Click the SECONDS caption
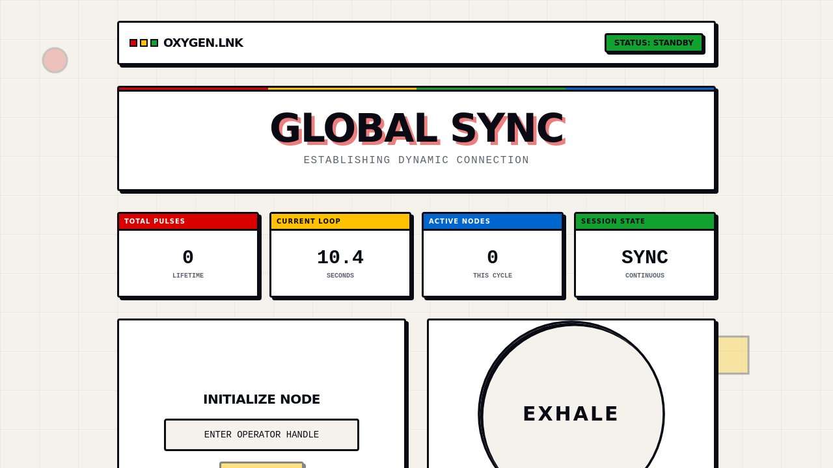This screenshot has width=833, height=468. (340, 276)
